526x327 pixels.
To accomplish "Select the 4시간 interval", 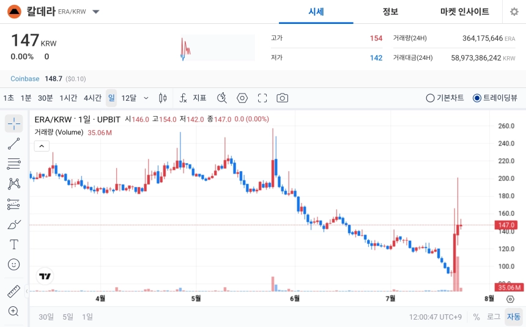I will [x=92, y=98].
